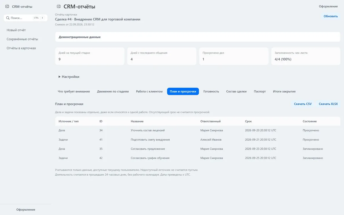Click the deadline 2026-09-23 20:30:12 UTC
The image size is (344, 215).
261,149
